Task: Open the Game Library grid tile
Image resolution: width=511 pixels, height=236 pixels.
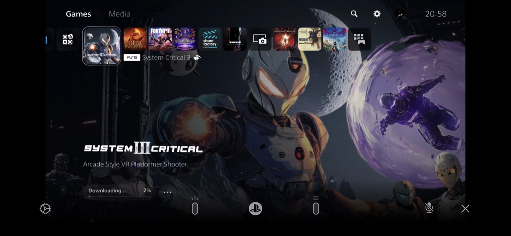Action: click(359, 39)
